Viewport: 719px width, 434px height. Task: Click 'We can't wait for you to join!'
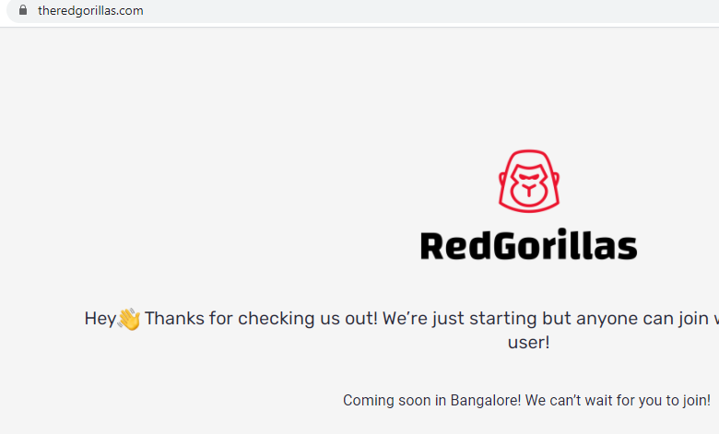[618, 400]
